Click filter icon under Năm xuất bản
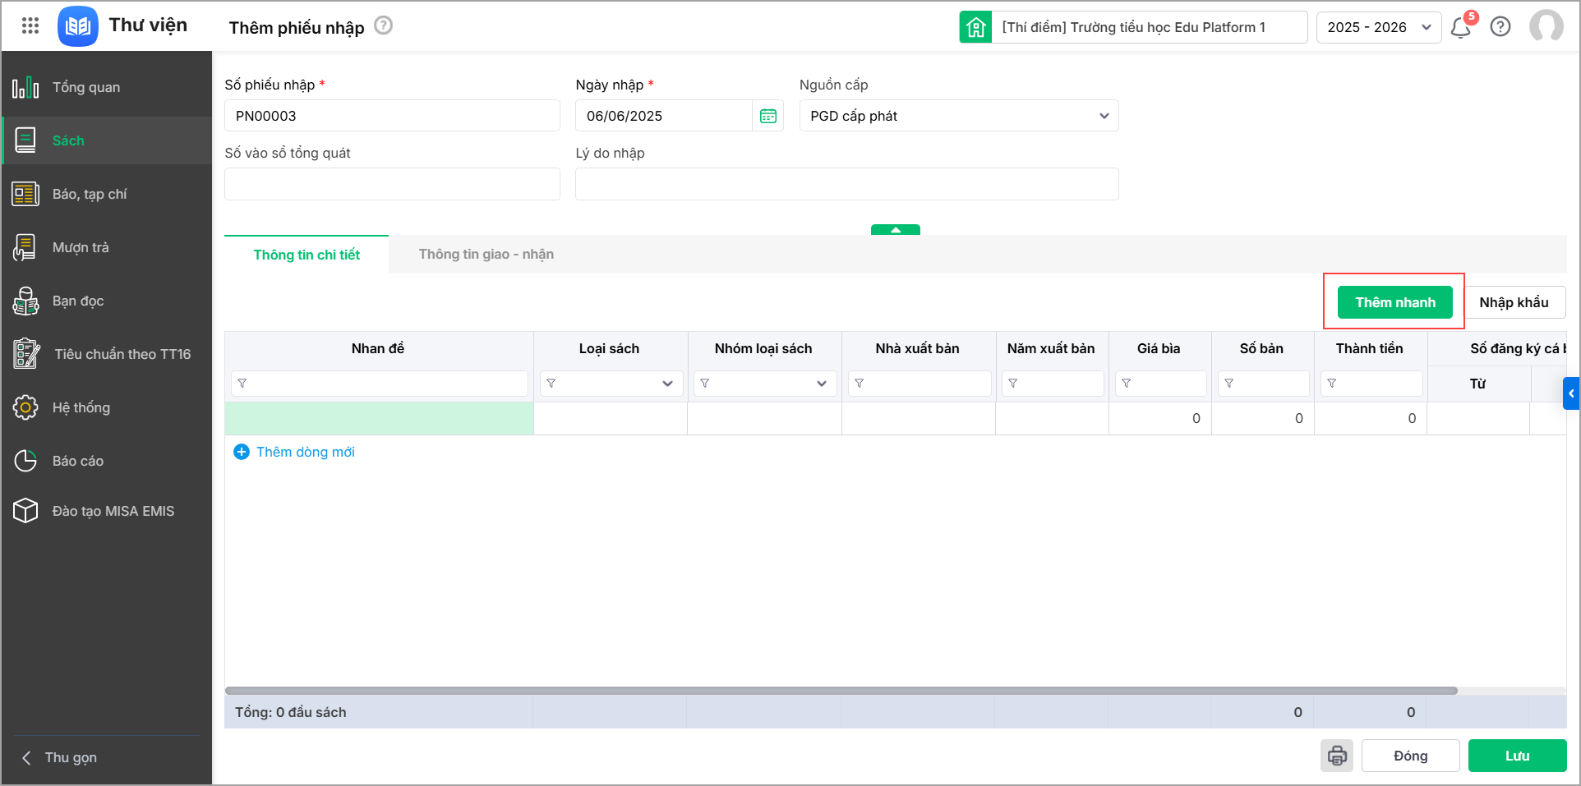The height and width of the screenshot is (786, 1581). pyautogui.click(x=1013, y=384)
